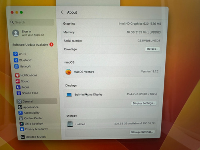Click the search magnifier icon

[12, 22]
